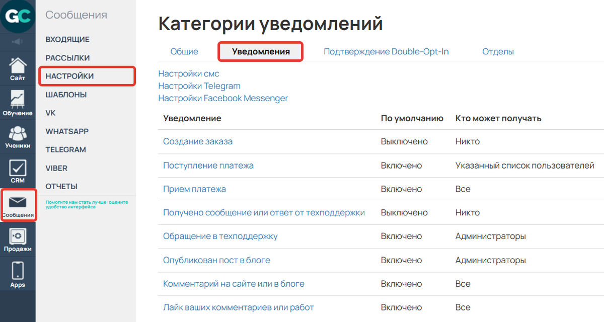The width and height of the screenshot is (604, 322).
Task: Click the Уведомление column header
Action: tap(192, 118)
